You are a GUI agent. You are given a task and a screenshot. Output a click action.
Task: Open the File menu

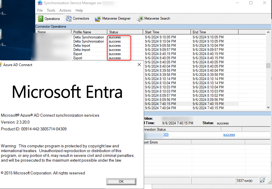pyautogui.click(x=40, y=10)
